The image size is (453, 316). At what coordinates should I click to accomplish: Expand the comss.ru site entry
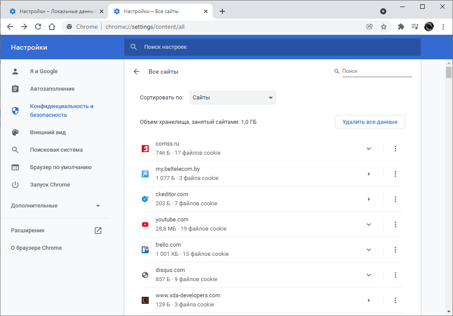click(368, 149)
